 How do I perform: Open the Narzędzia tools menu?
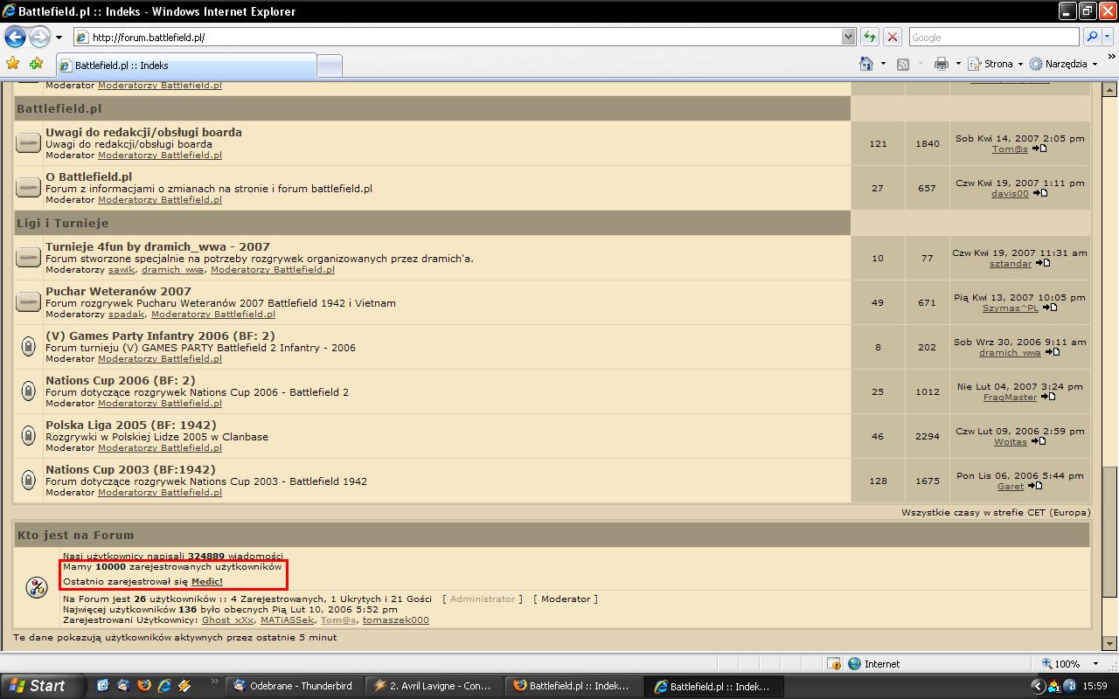[x=1063, y=64]
